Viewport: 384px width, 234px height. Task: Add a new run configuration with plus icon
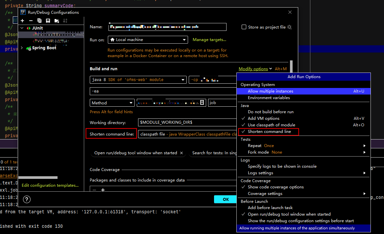tap(22, 20)
